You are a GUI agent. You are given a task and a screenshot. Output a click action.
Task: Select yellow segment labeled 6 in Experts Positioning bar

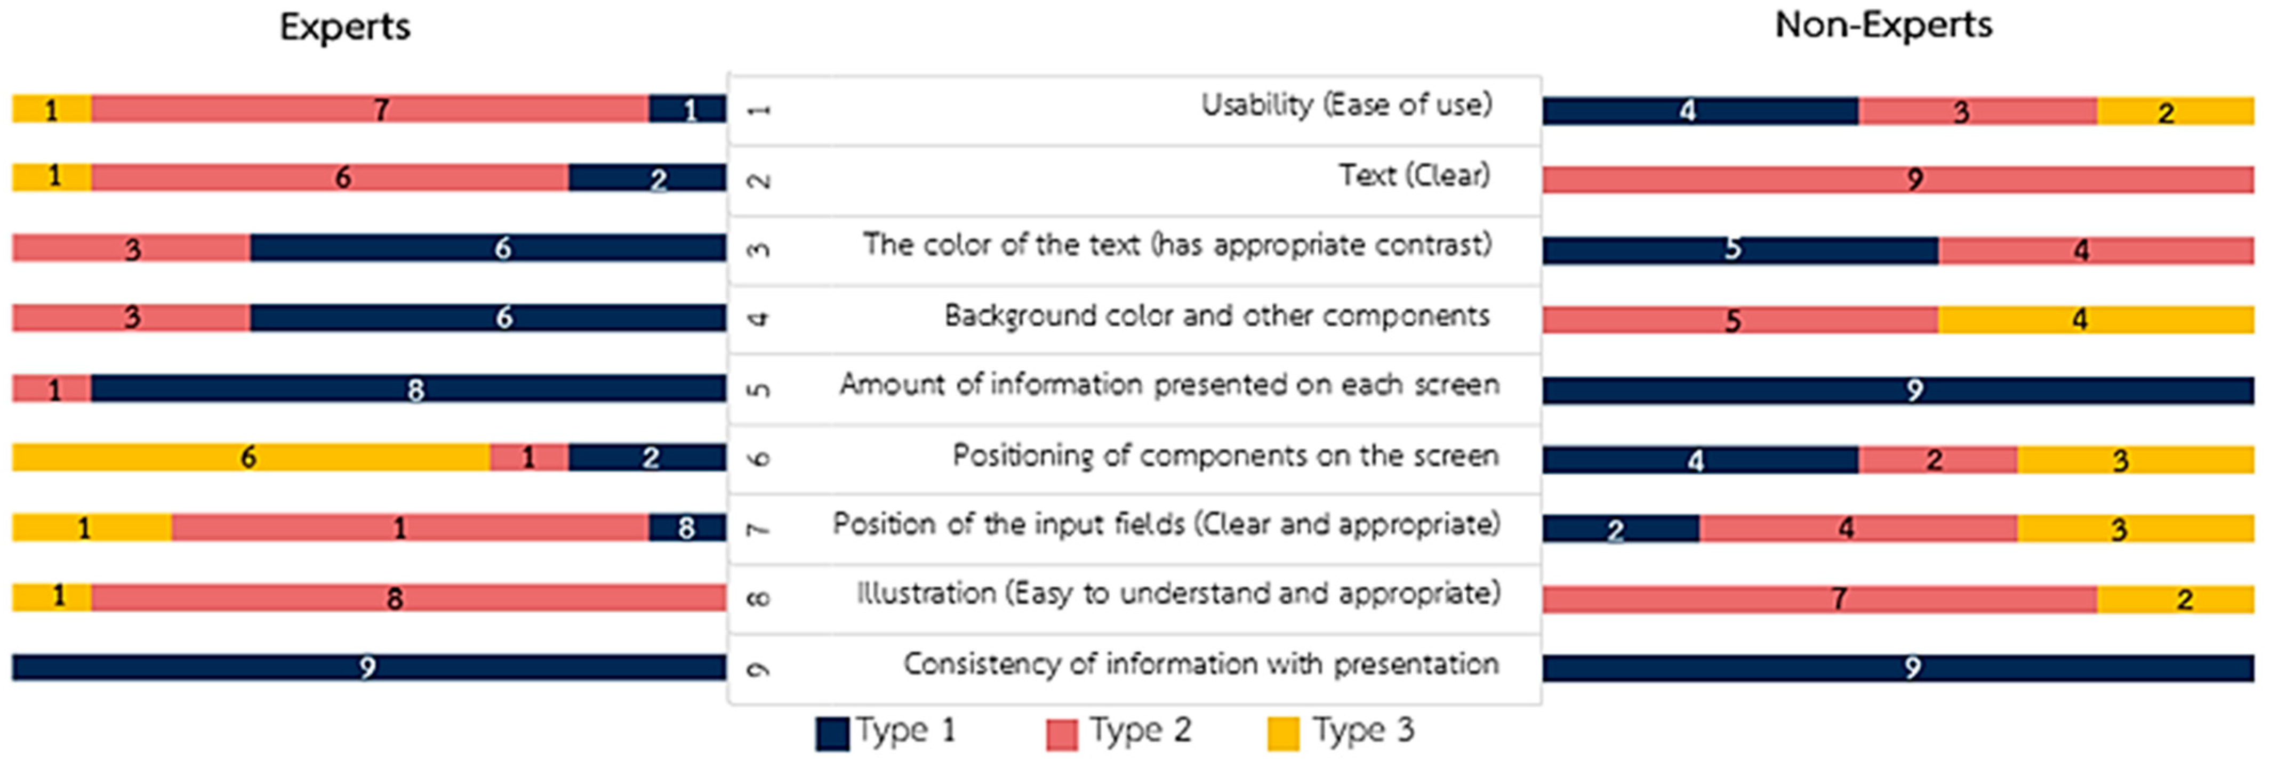[250, 458]
